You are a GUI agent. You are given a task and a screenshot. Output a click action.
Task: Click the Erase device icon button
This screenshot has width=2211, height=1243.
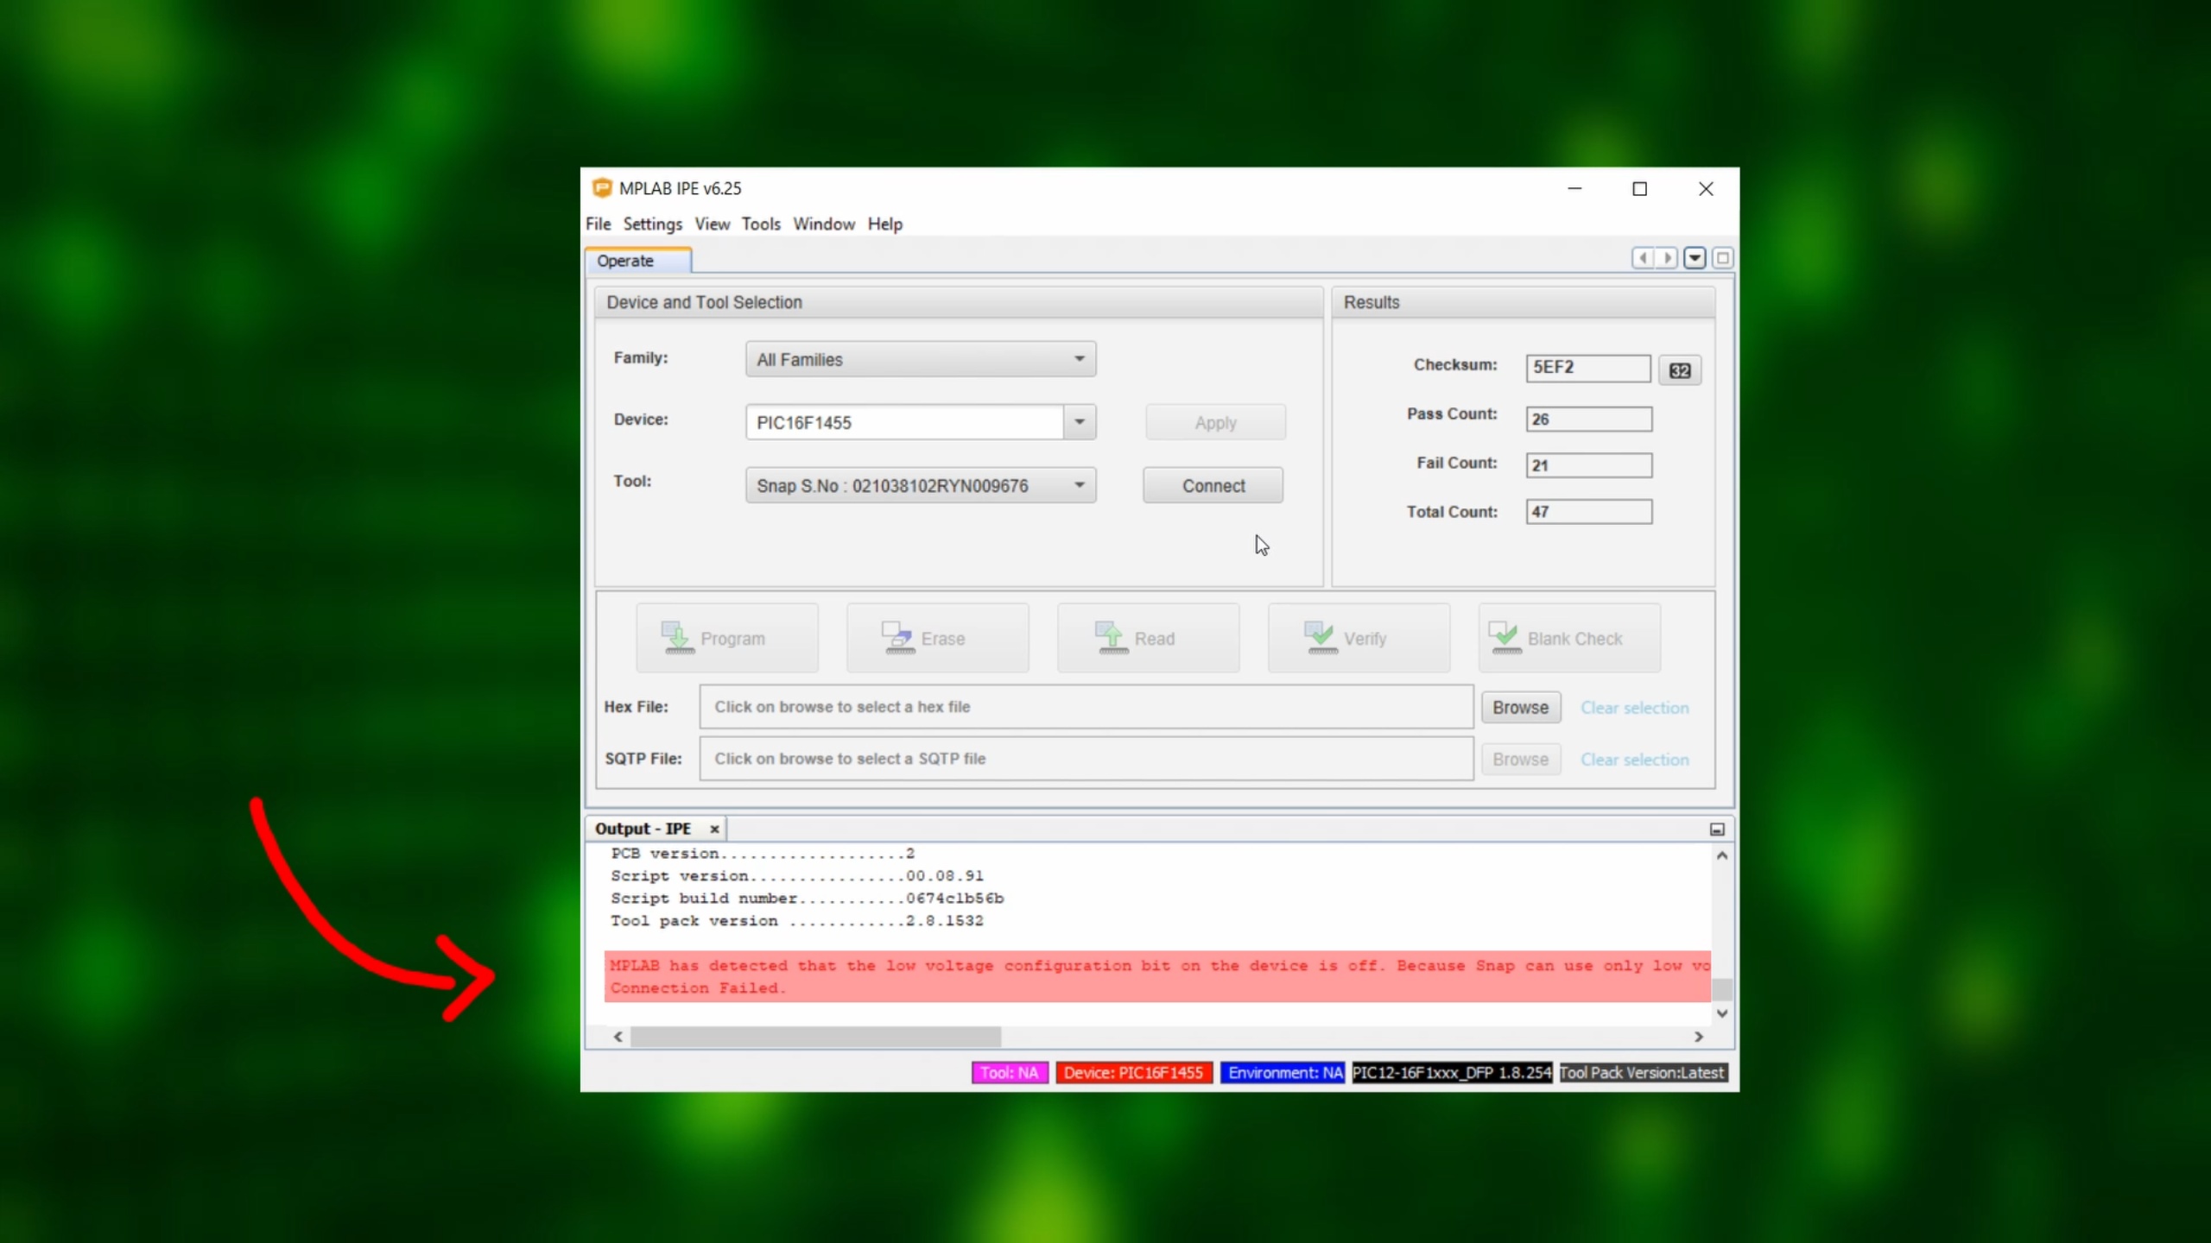[897, 638]
